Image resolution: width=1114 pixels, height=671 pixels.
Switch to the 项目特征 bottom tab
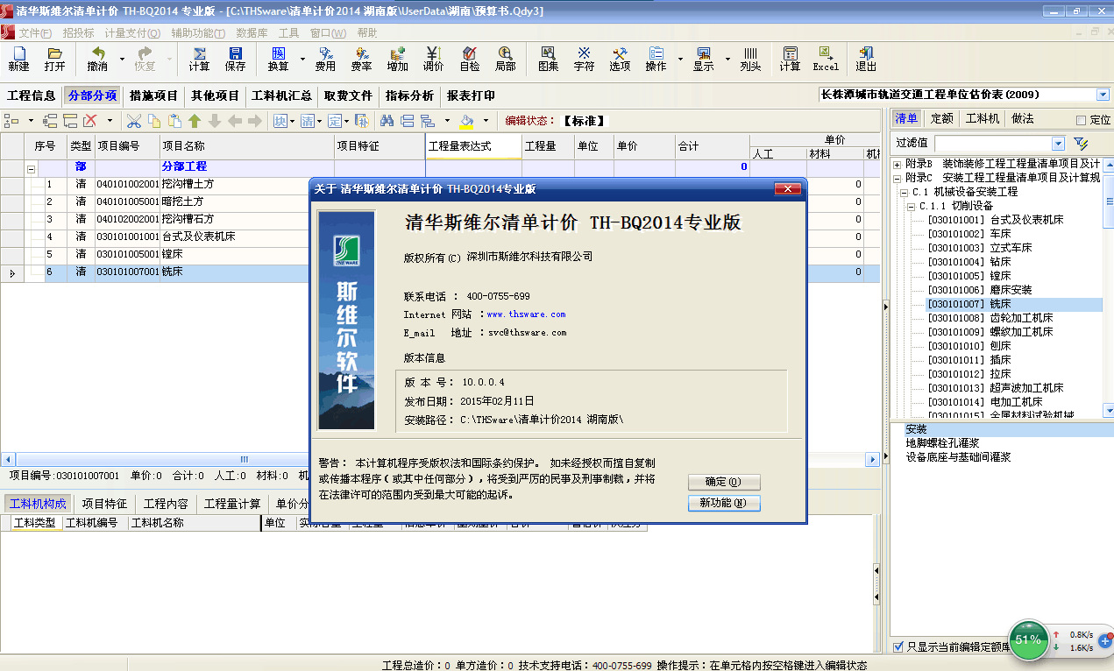point(104,504)
